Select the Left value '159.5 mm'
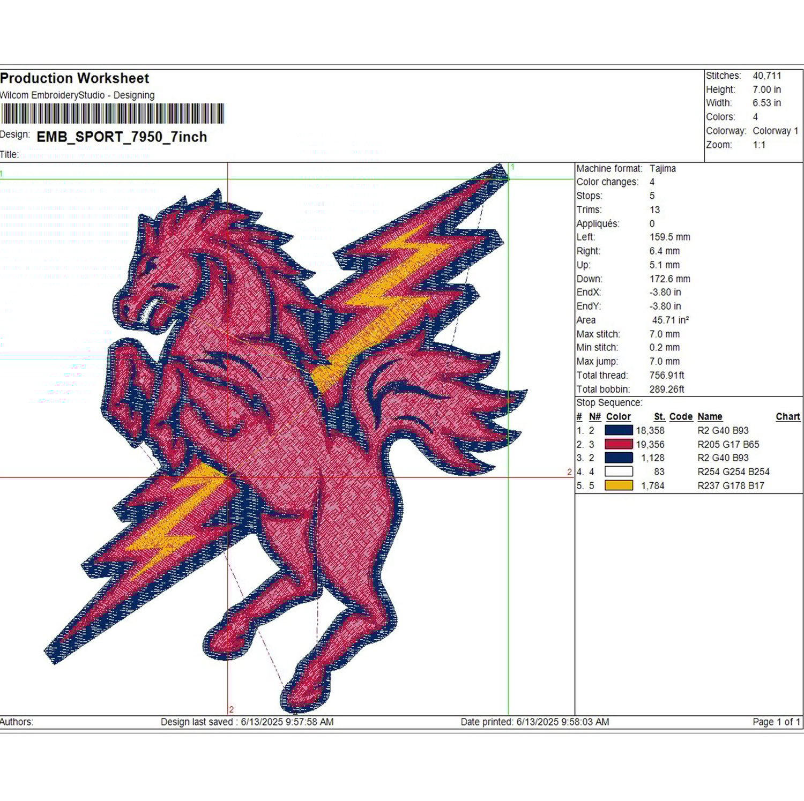The width and height of the screenshot is (804, 801). point(670,237)
